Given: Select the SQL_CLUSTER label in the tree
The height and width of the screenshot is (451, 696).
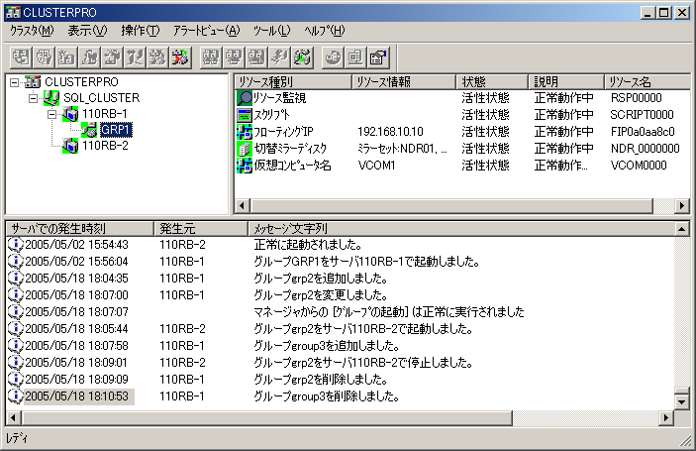Looking at the screenshot, I should [x=102, y=98].
